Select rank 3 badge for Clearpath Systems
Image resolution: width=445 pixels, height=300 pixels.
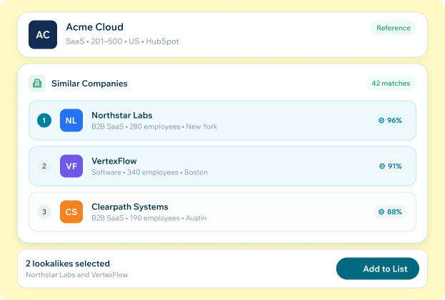tap(44, 211)
